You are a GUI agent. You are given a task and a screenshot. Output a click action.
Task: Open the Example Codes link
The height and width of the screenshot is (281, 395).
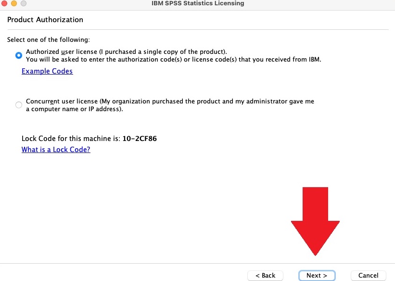pyautogui.click(x=47, y=71)
